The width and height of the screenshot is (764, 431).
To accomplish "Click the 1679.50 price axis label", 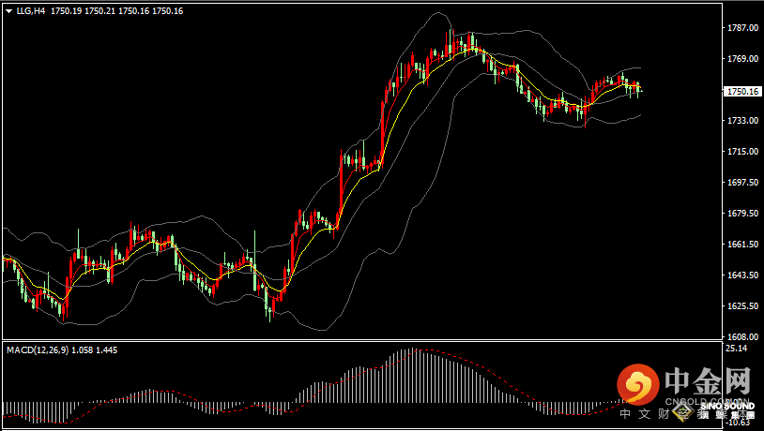I will click(741, 214).
